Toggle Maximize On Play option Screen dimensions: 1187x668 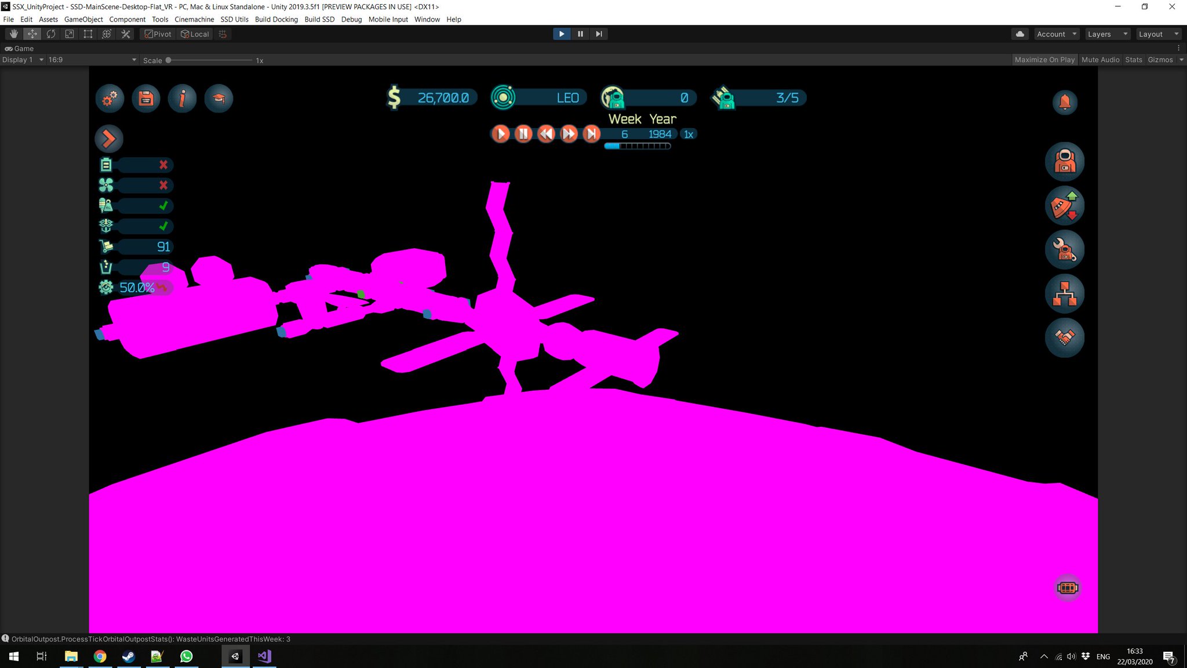(x=1044, y=60)
